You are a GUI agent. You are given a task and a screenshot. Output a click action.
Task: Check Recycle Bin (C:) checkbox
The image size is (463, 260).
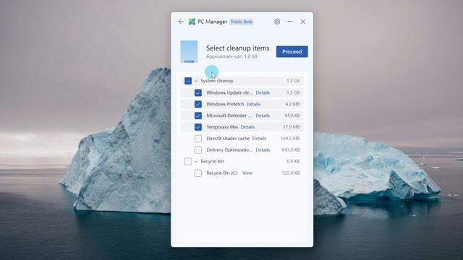click(x=198, y=173)
